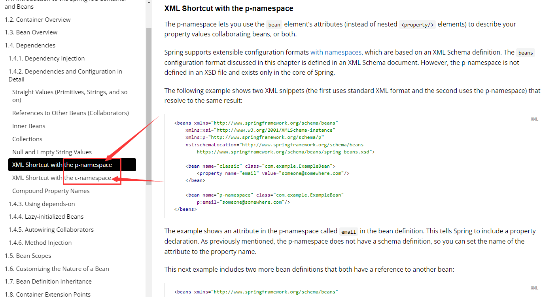Open 1.4.2. Dependencies and Configuration in Detail
Screen dimensions: 541x297
click(65, 75)
